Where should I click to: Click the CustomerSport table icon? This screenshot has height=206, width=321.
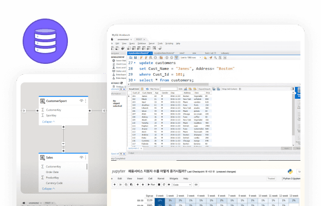tap(42, 101)
